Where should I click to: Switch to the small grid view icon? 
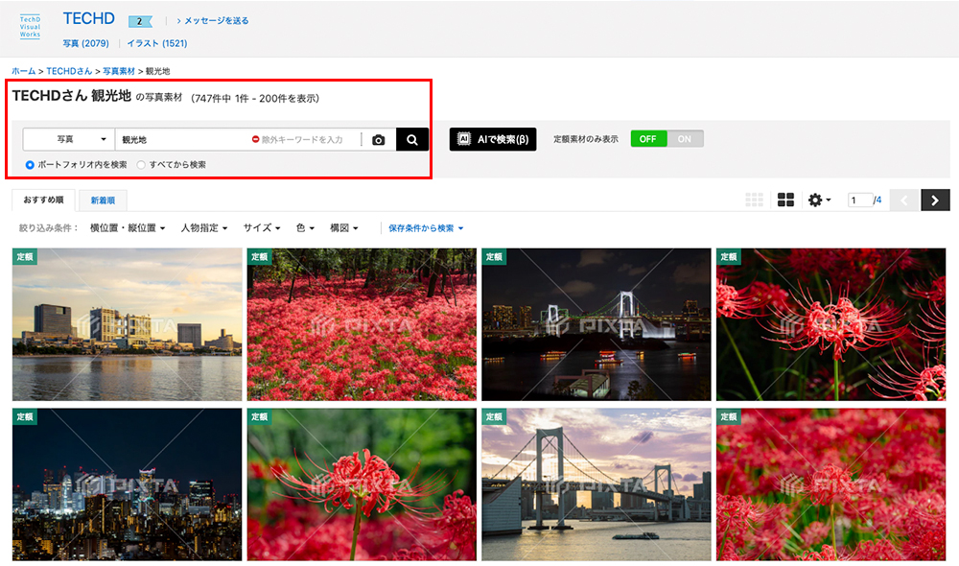tap(755, 199)
